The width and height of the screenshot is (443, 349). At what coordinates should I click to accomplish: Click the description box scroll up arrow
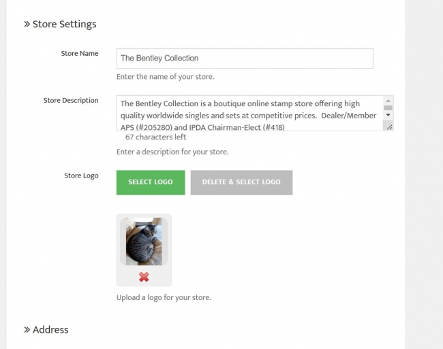click(388, 100)
